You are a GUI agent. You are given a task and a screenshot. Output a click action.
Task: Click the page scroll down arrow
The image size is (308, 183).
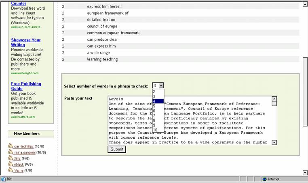pos(305,173)
